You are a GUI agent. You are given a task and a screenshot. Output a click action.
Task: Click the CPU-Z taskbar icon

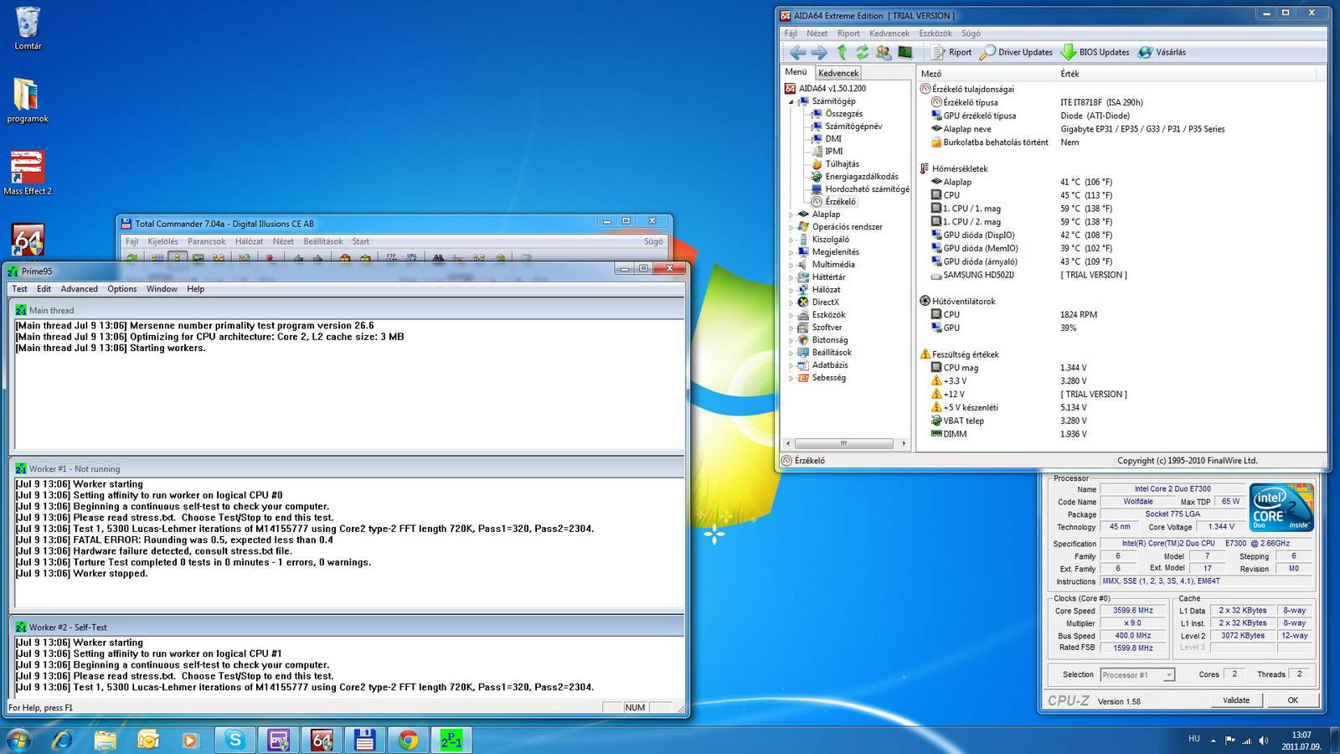pos(278,741)
